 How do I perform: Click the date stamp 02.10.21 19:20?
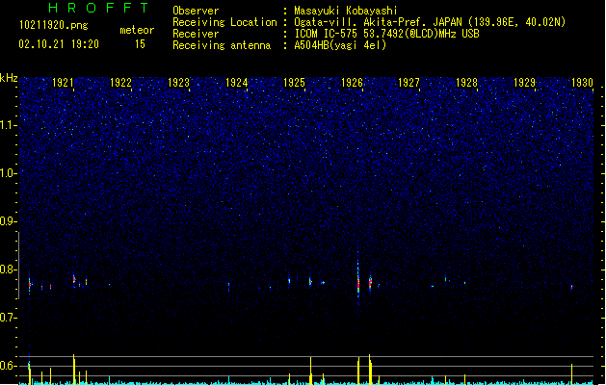tap(59, 44)
